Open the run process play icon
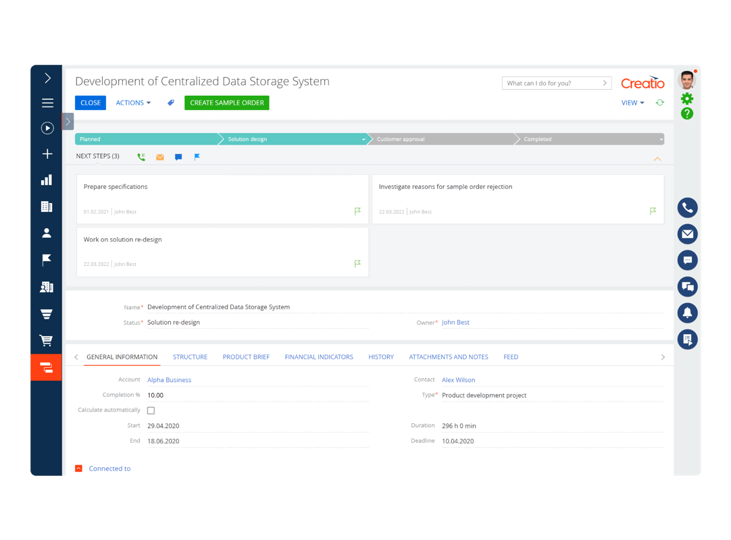 47,128
